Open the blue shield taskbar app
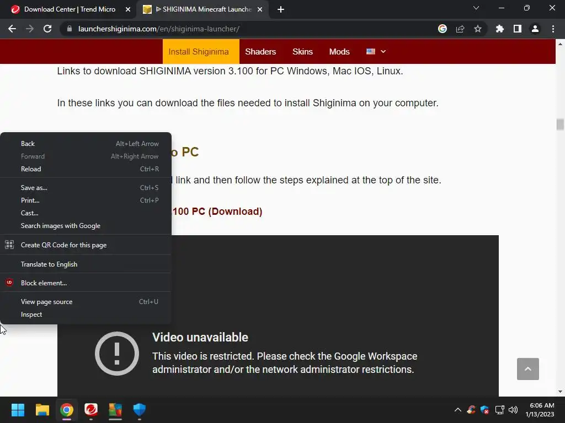Image resolution: width=565 pixels, height=423 pixels. click(x=140, y=410)
